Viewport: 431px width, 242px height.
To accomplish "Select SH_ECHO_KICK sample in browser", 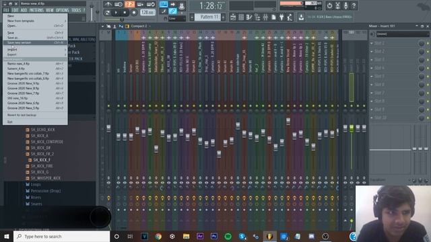I will point(42,130).
